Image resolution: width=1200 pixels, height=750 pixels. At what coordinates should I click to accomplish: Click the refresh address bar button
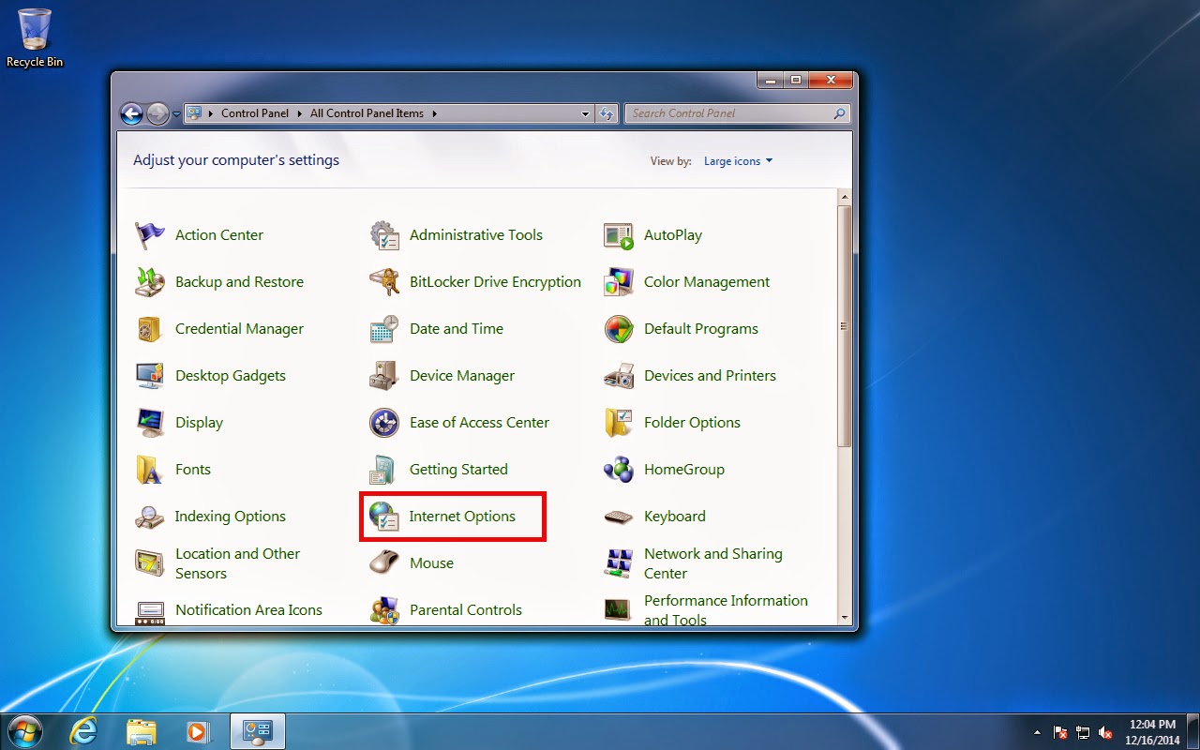pyautogui.click(x=607, y=113)
